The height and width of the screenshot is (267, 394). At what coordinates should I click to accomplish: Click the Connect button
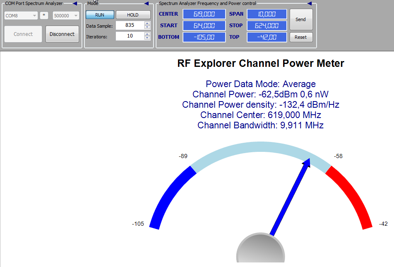(x=23, y=34)
